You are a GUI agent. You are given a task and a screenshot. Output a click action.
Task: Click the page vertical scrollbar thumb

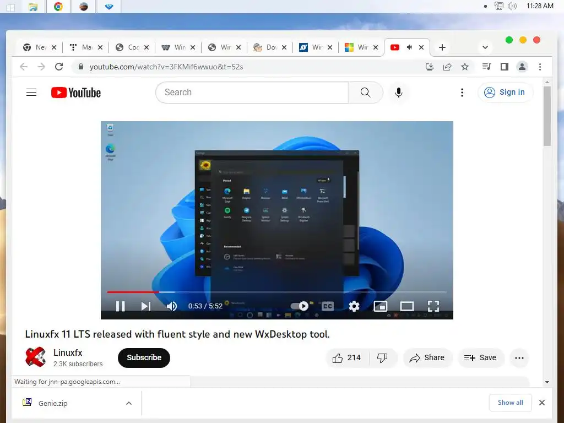tap(547, 116)
